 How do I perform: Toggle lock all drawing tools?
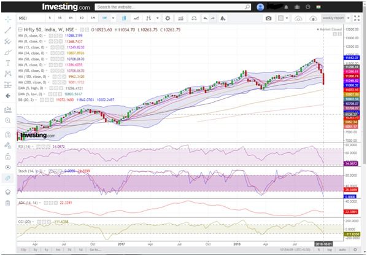[x=8, y=156]
